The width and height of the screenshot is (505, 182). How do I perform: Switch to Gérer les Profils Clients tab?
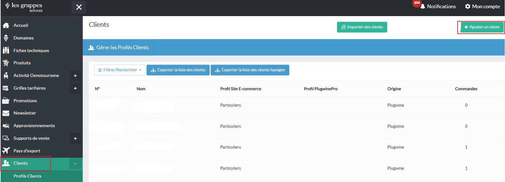tap(118, 48)
